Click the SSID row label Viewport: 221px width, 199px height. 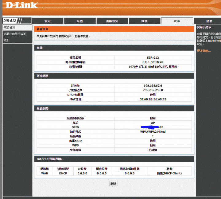click(x=76, y=127)
